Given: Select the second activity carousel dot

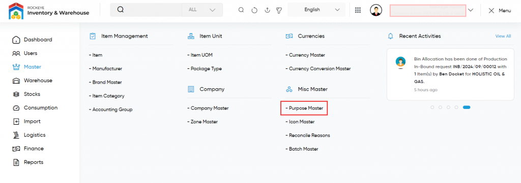Looking at the screenshot, I should (x=440, y=107).
